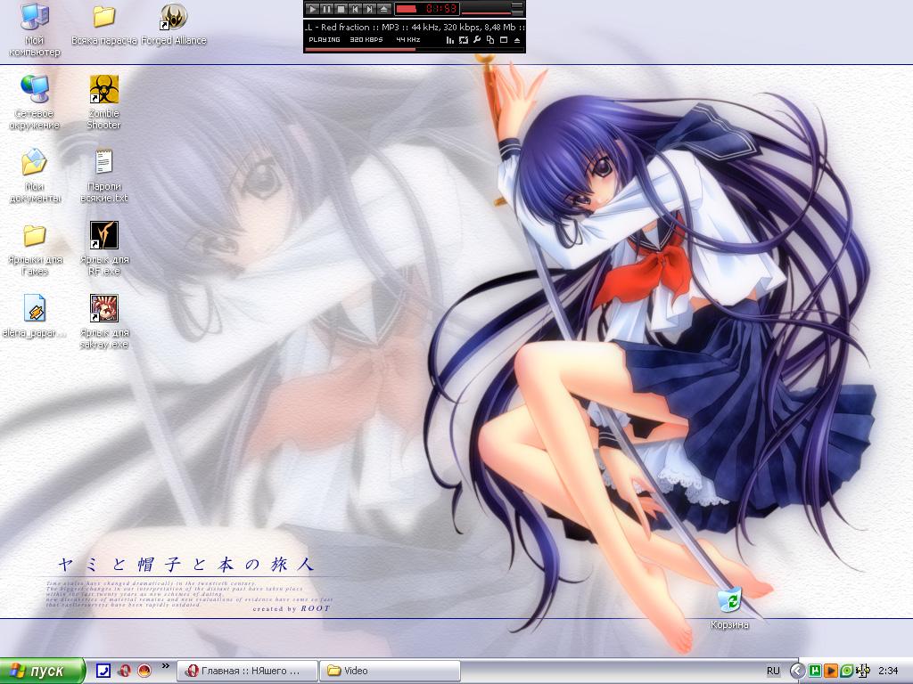The height and width of the screenshot is (684, 913).
Task: Skip to the previous track in player
Action: point(355,9)
